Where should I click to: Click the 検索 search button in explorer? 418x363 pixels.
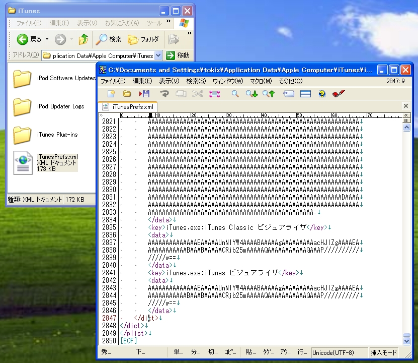pyautogui.click(x=109, y=39)
